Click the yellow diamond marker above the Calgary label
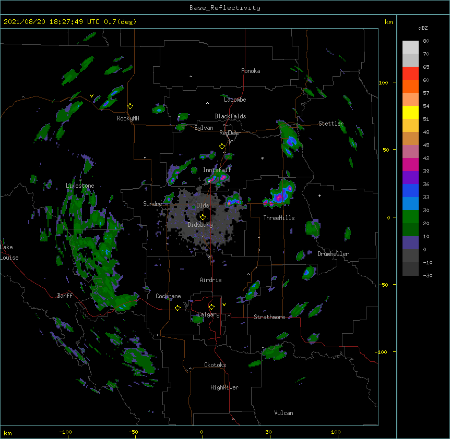Viewport: 450px width, 439px height. pyautogui.click(x=211, y=307)
